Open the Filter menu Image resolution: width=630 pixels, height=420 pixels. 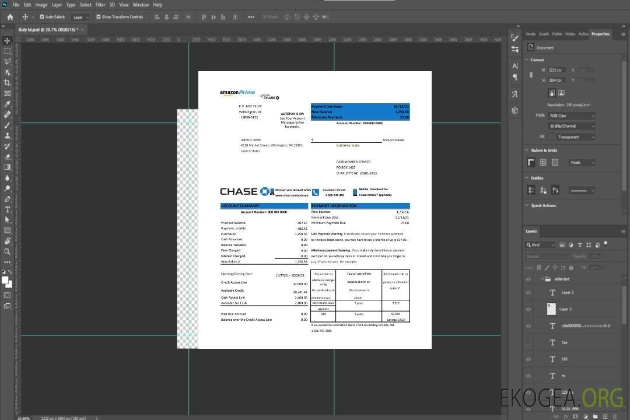pos(100,5)
